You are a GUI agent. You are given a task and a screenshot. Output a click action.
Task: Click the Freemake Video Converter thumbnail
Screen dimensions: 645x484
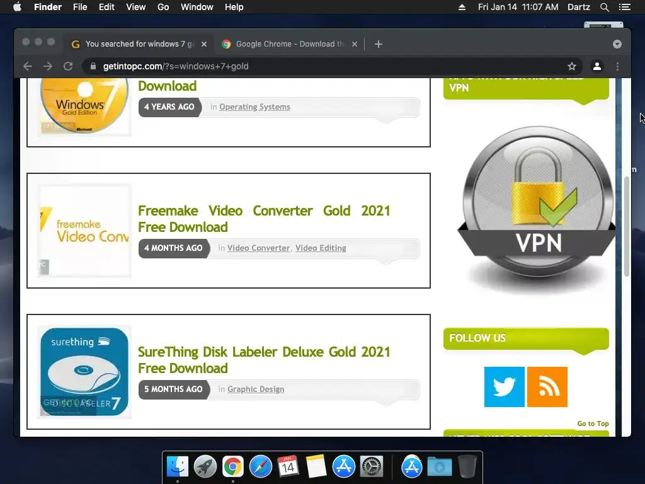click(84, 231)
